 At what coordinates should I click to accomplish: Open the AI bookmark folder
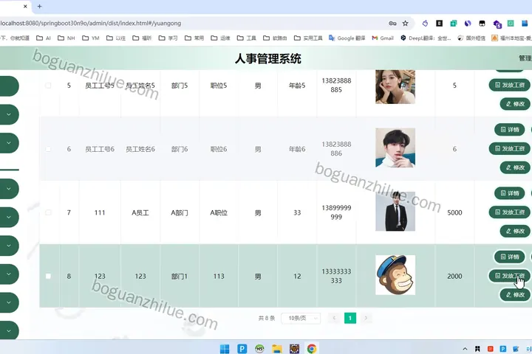click(44, 38)
